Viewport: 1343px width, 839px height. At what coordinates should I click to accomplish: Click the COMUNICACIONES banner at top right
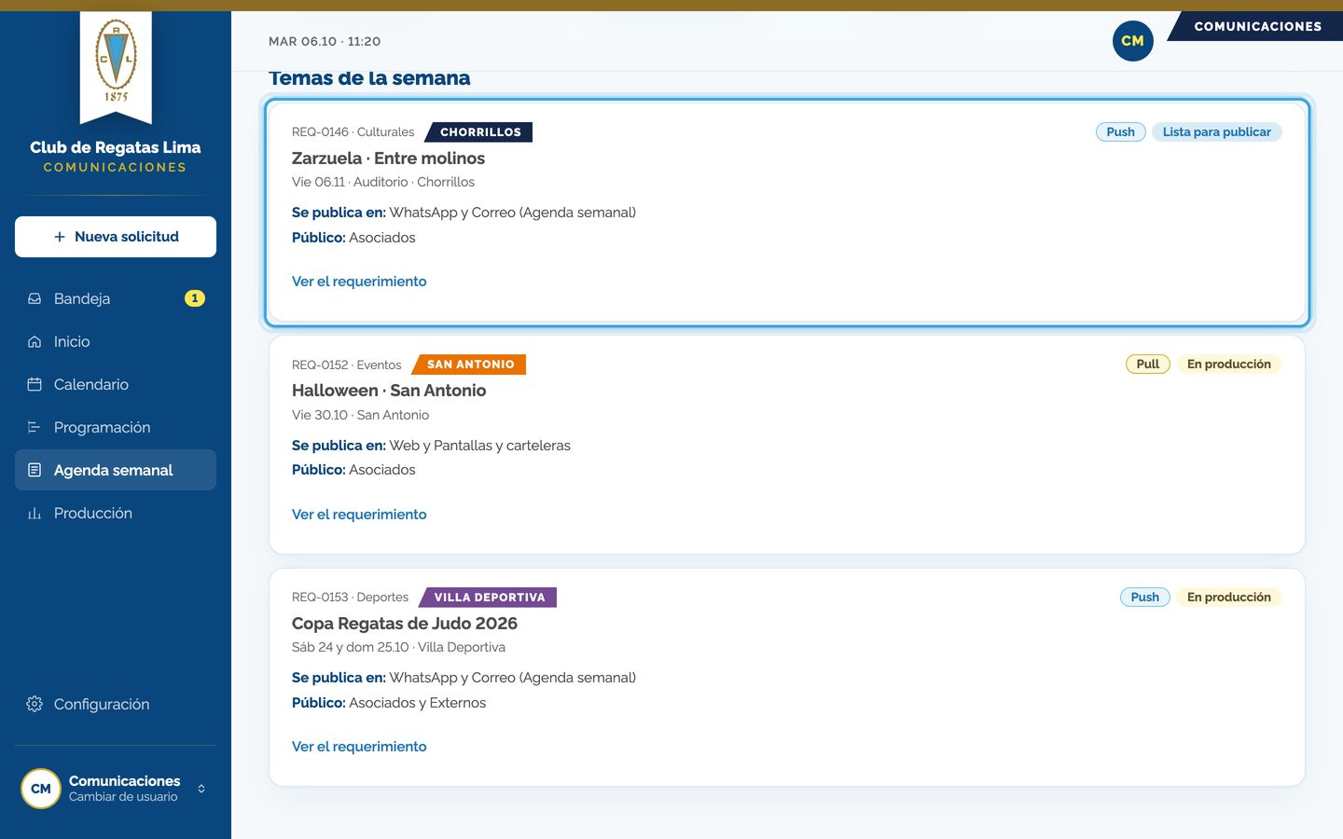1257,26
